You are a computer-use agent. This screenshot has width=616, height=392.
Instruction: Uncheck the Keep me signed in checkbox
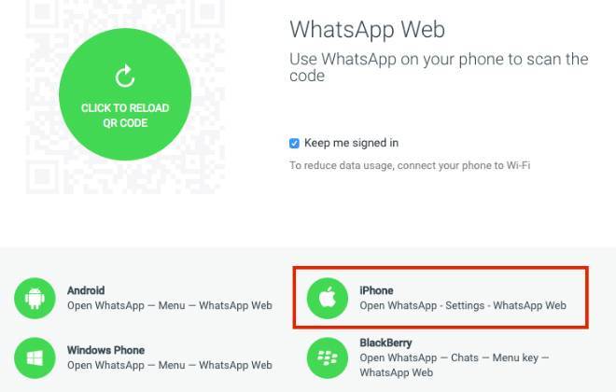click(294, 144)
